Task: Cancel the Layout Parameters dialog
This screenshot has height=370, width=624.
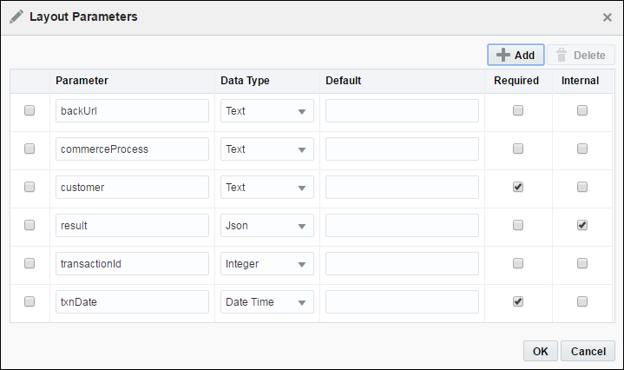Action: 588,351
